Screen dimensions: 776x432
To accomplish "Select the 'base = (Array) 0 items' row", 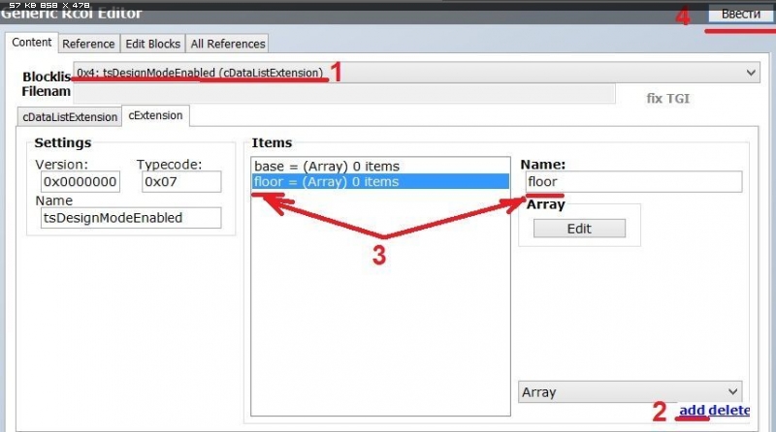I will 380,166.
